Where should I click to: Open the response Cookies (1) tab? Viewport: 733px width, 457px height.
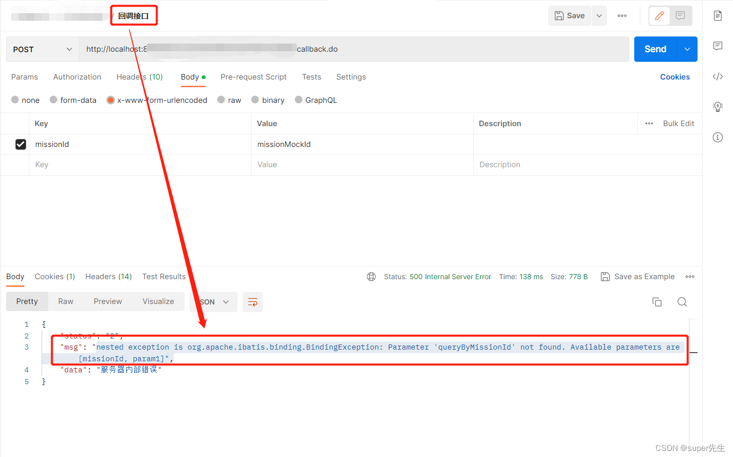tap(55, 277)
